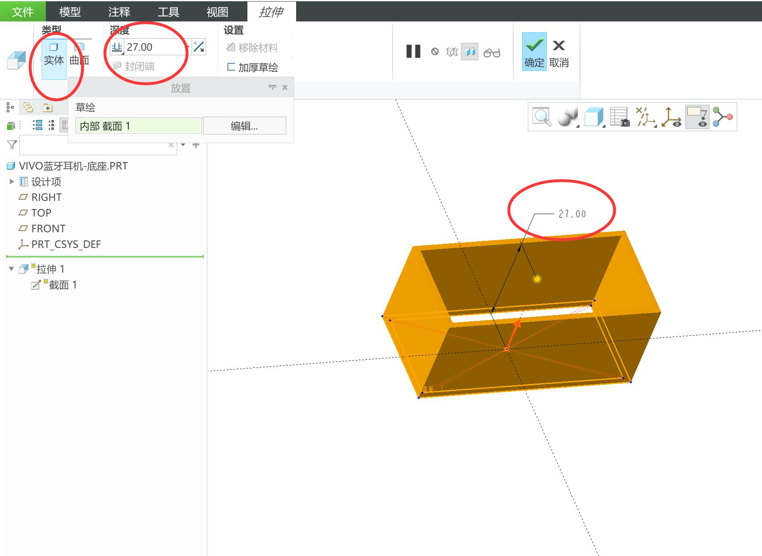
Task: Open datum display filters dropdown
Action: pos(646,117)
